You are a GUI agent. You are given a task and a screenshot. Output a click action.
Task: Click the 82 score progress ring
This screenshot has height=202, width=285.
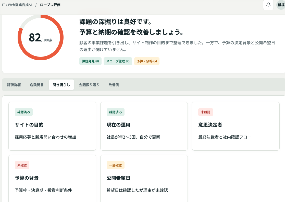coord(41,38)
